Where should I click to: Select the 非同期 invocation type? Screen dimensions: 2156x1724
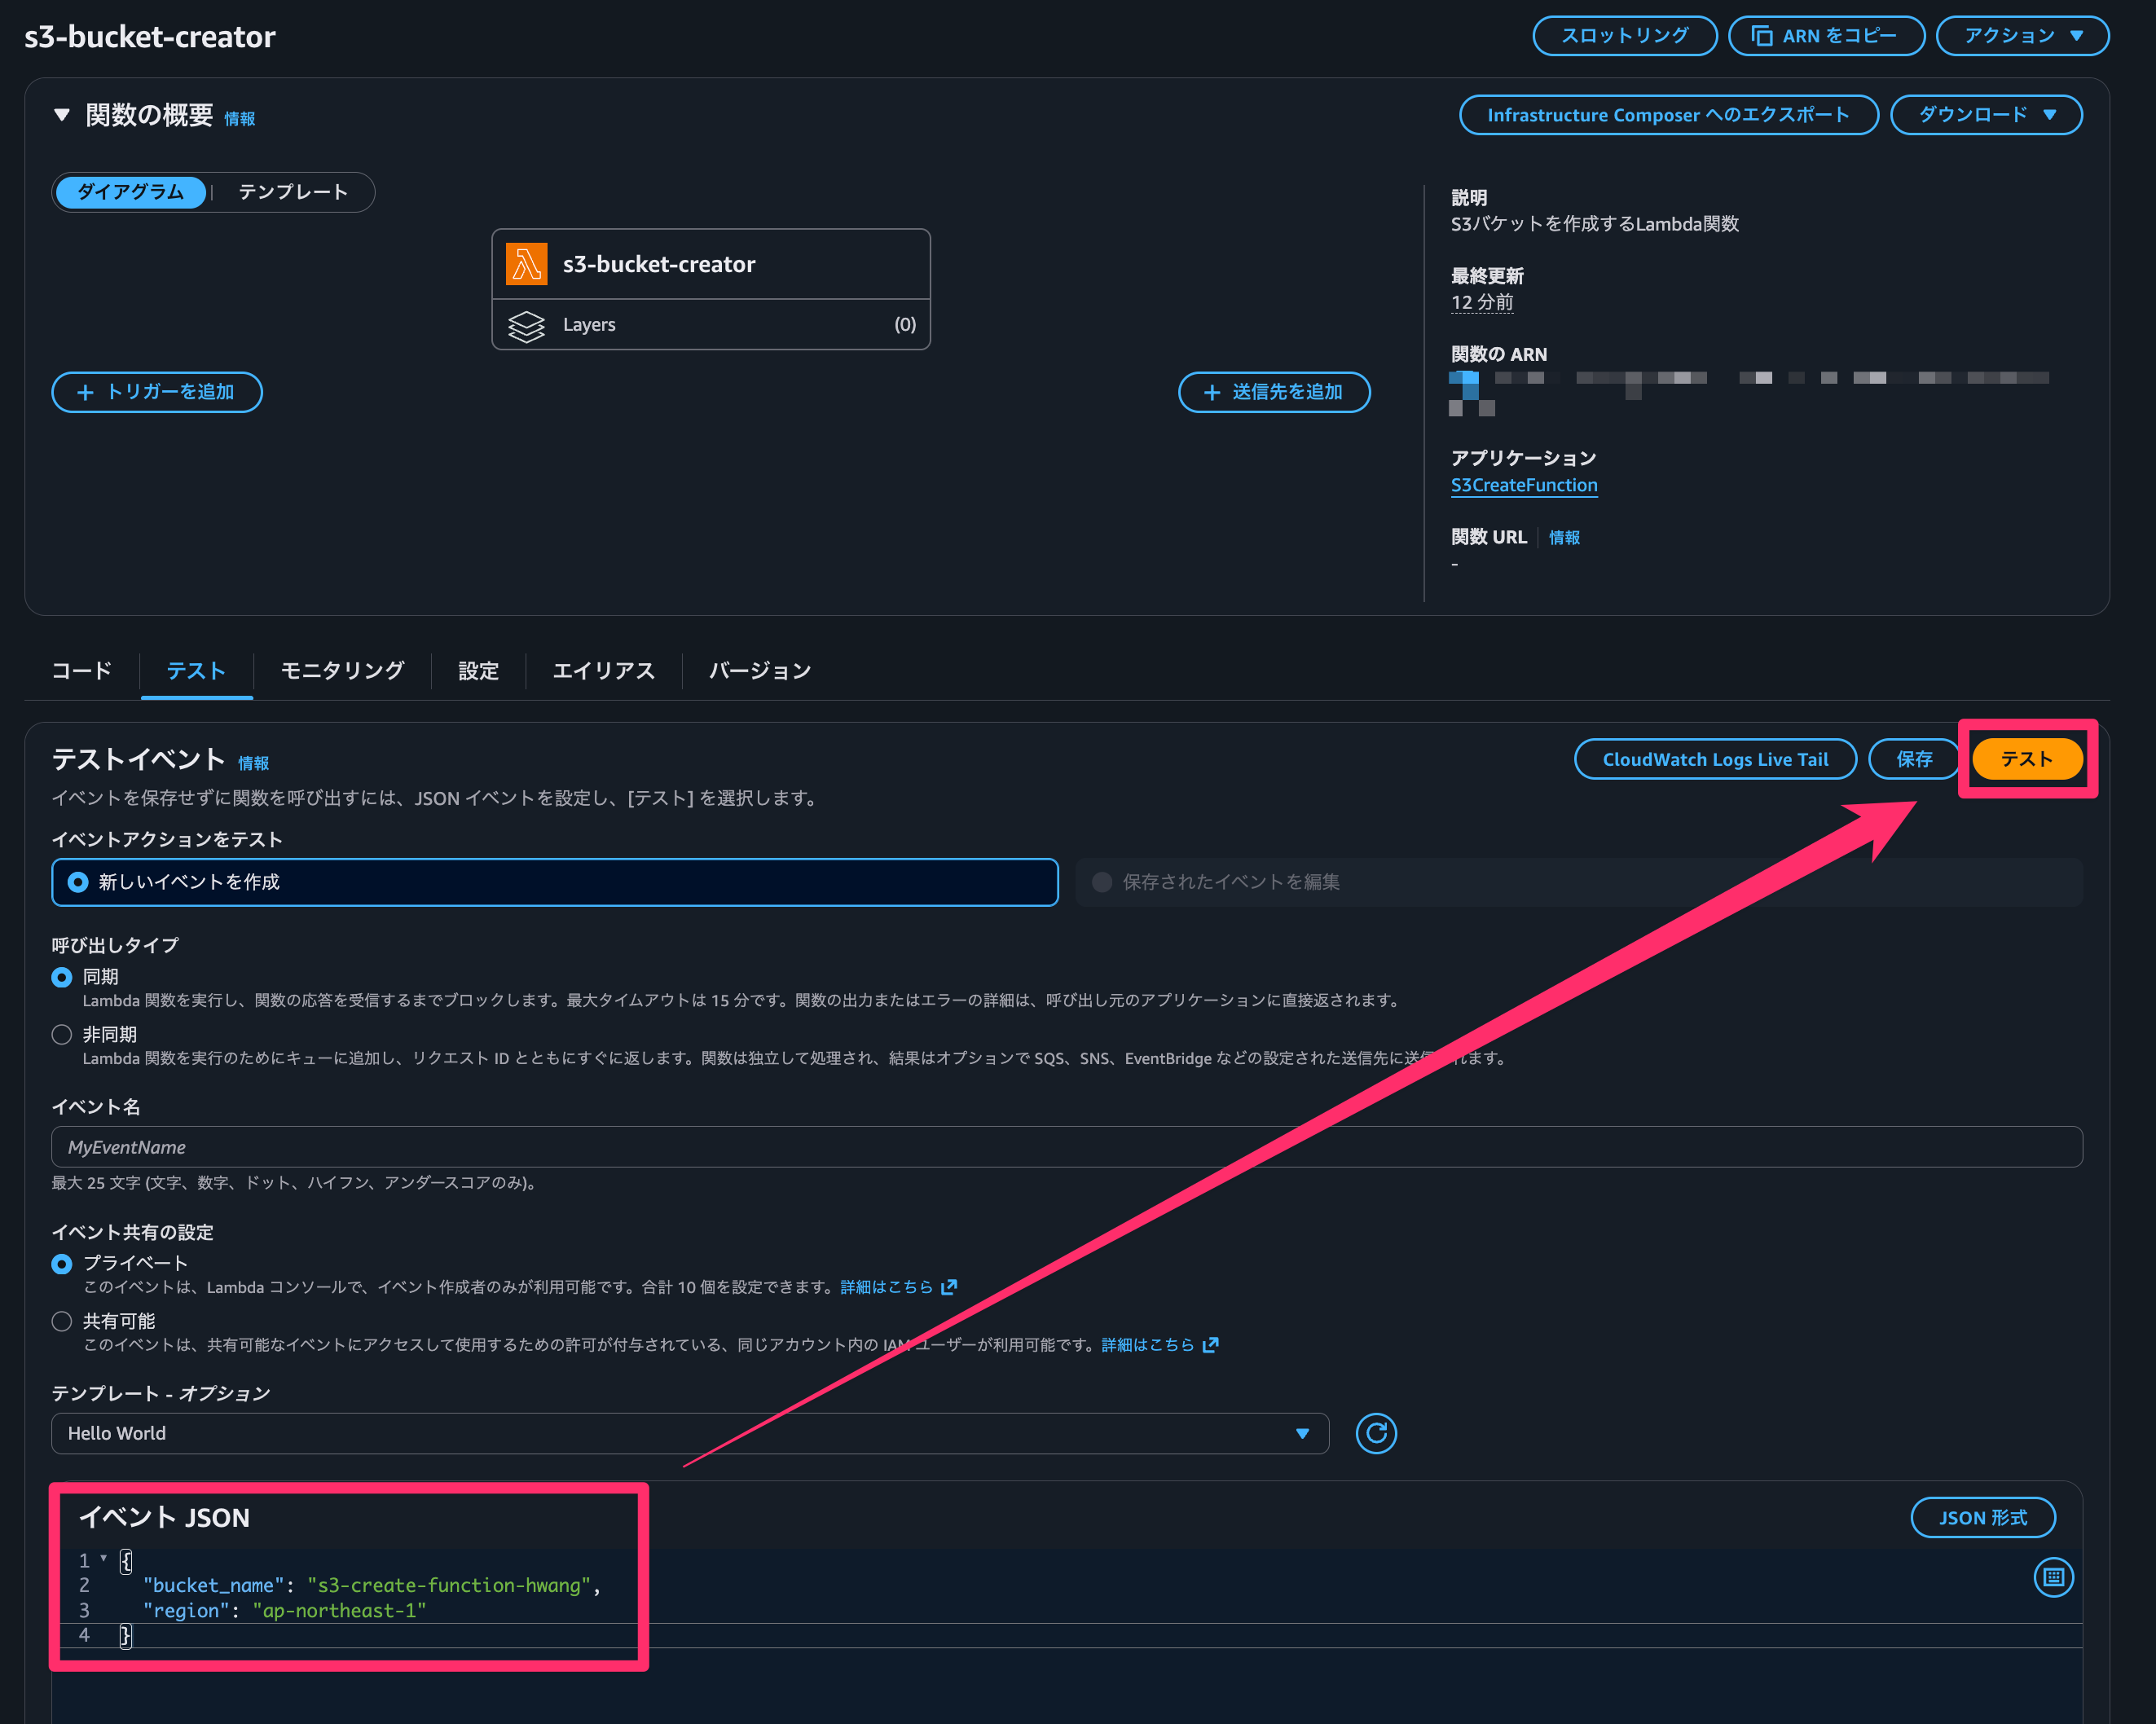(x=62, y=1034)
